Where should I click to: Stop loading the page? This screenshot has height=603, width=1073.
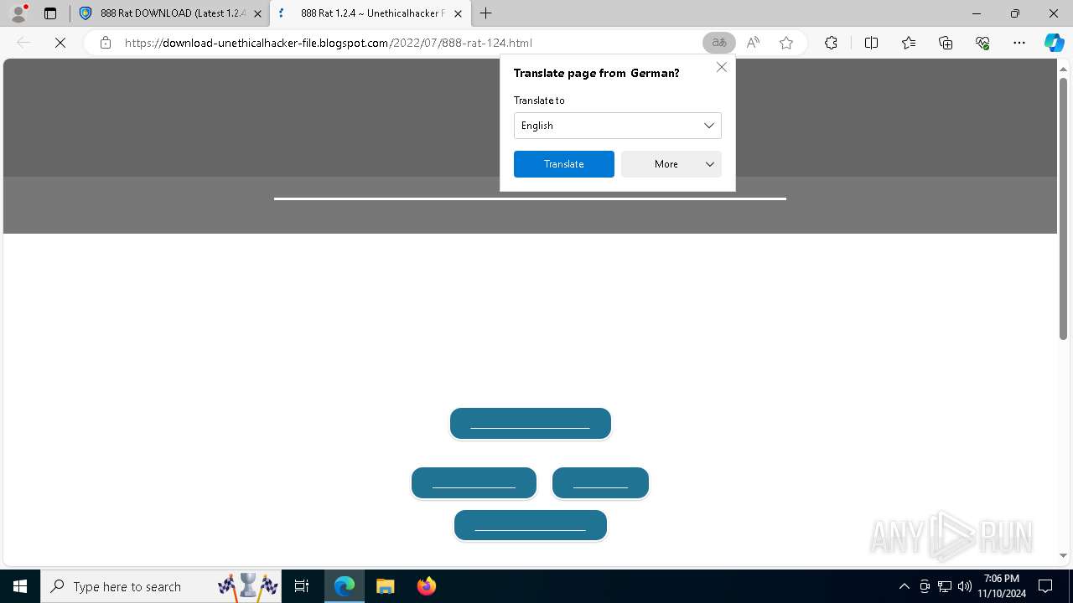pos(60,43)
